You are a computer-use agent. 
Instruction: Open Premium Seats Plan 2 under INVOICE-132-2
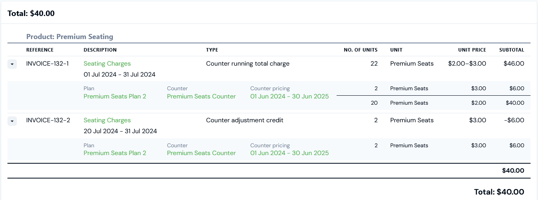115,153
